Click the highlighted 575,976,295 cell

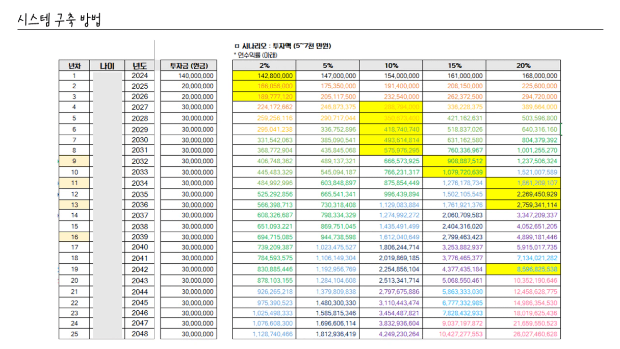(391, 151)
